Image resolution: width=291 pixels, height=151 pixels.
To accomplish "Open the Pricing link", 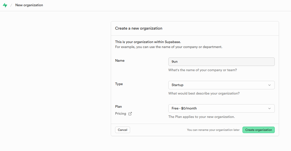I will click(121, 113).
